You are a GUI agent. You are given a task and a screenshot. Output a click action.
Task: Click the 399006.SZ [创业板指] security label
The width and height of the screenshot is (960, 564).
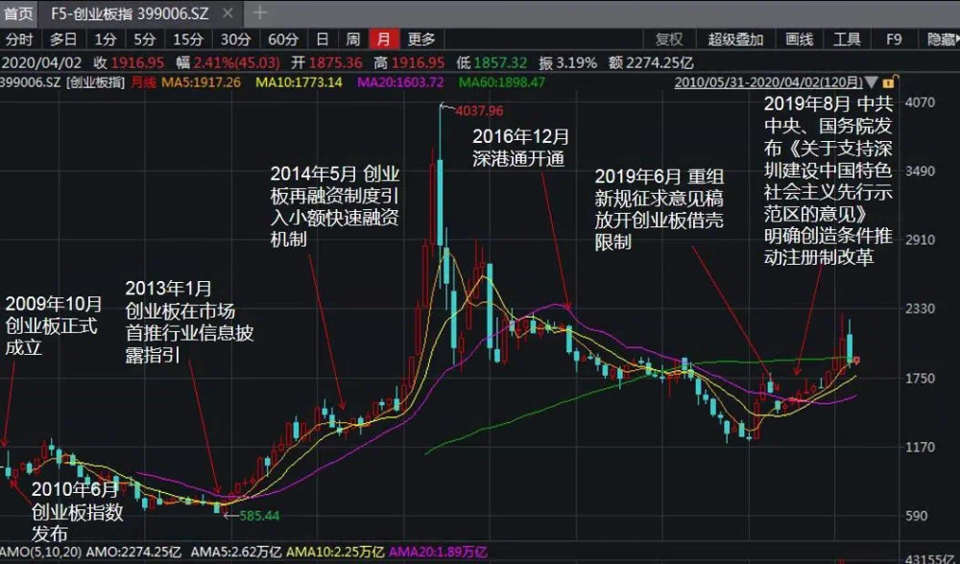pyautogui.click(x=62, y=82)
